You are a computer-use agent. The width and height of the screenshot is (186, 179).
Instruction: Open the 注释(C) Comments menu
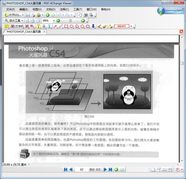coord(64,9)
